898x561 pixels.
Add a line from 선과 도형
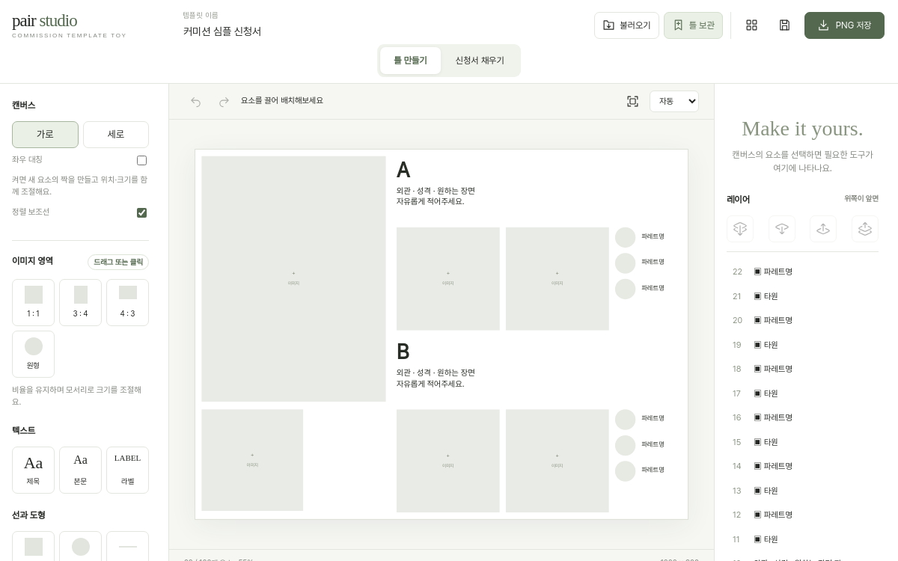coord(127,547)
